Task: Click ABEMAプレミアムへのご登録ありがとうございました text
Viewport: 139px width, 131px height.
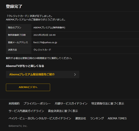Action: coord(36,20)
